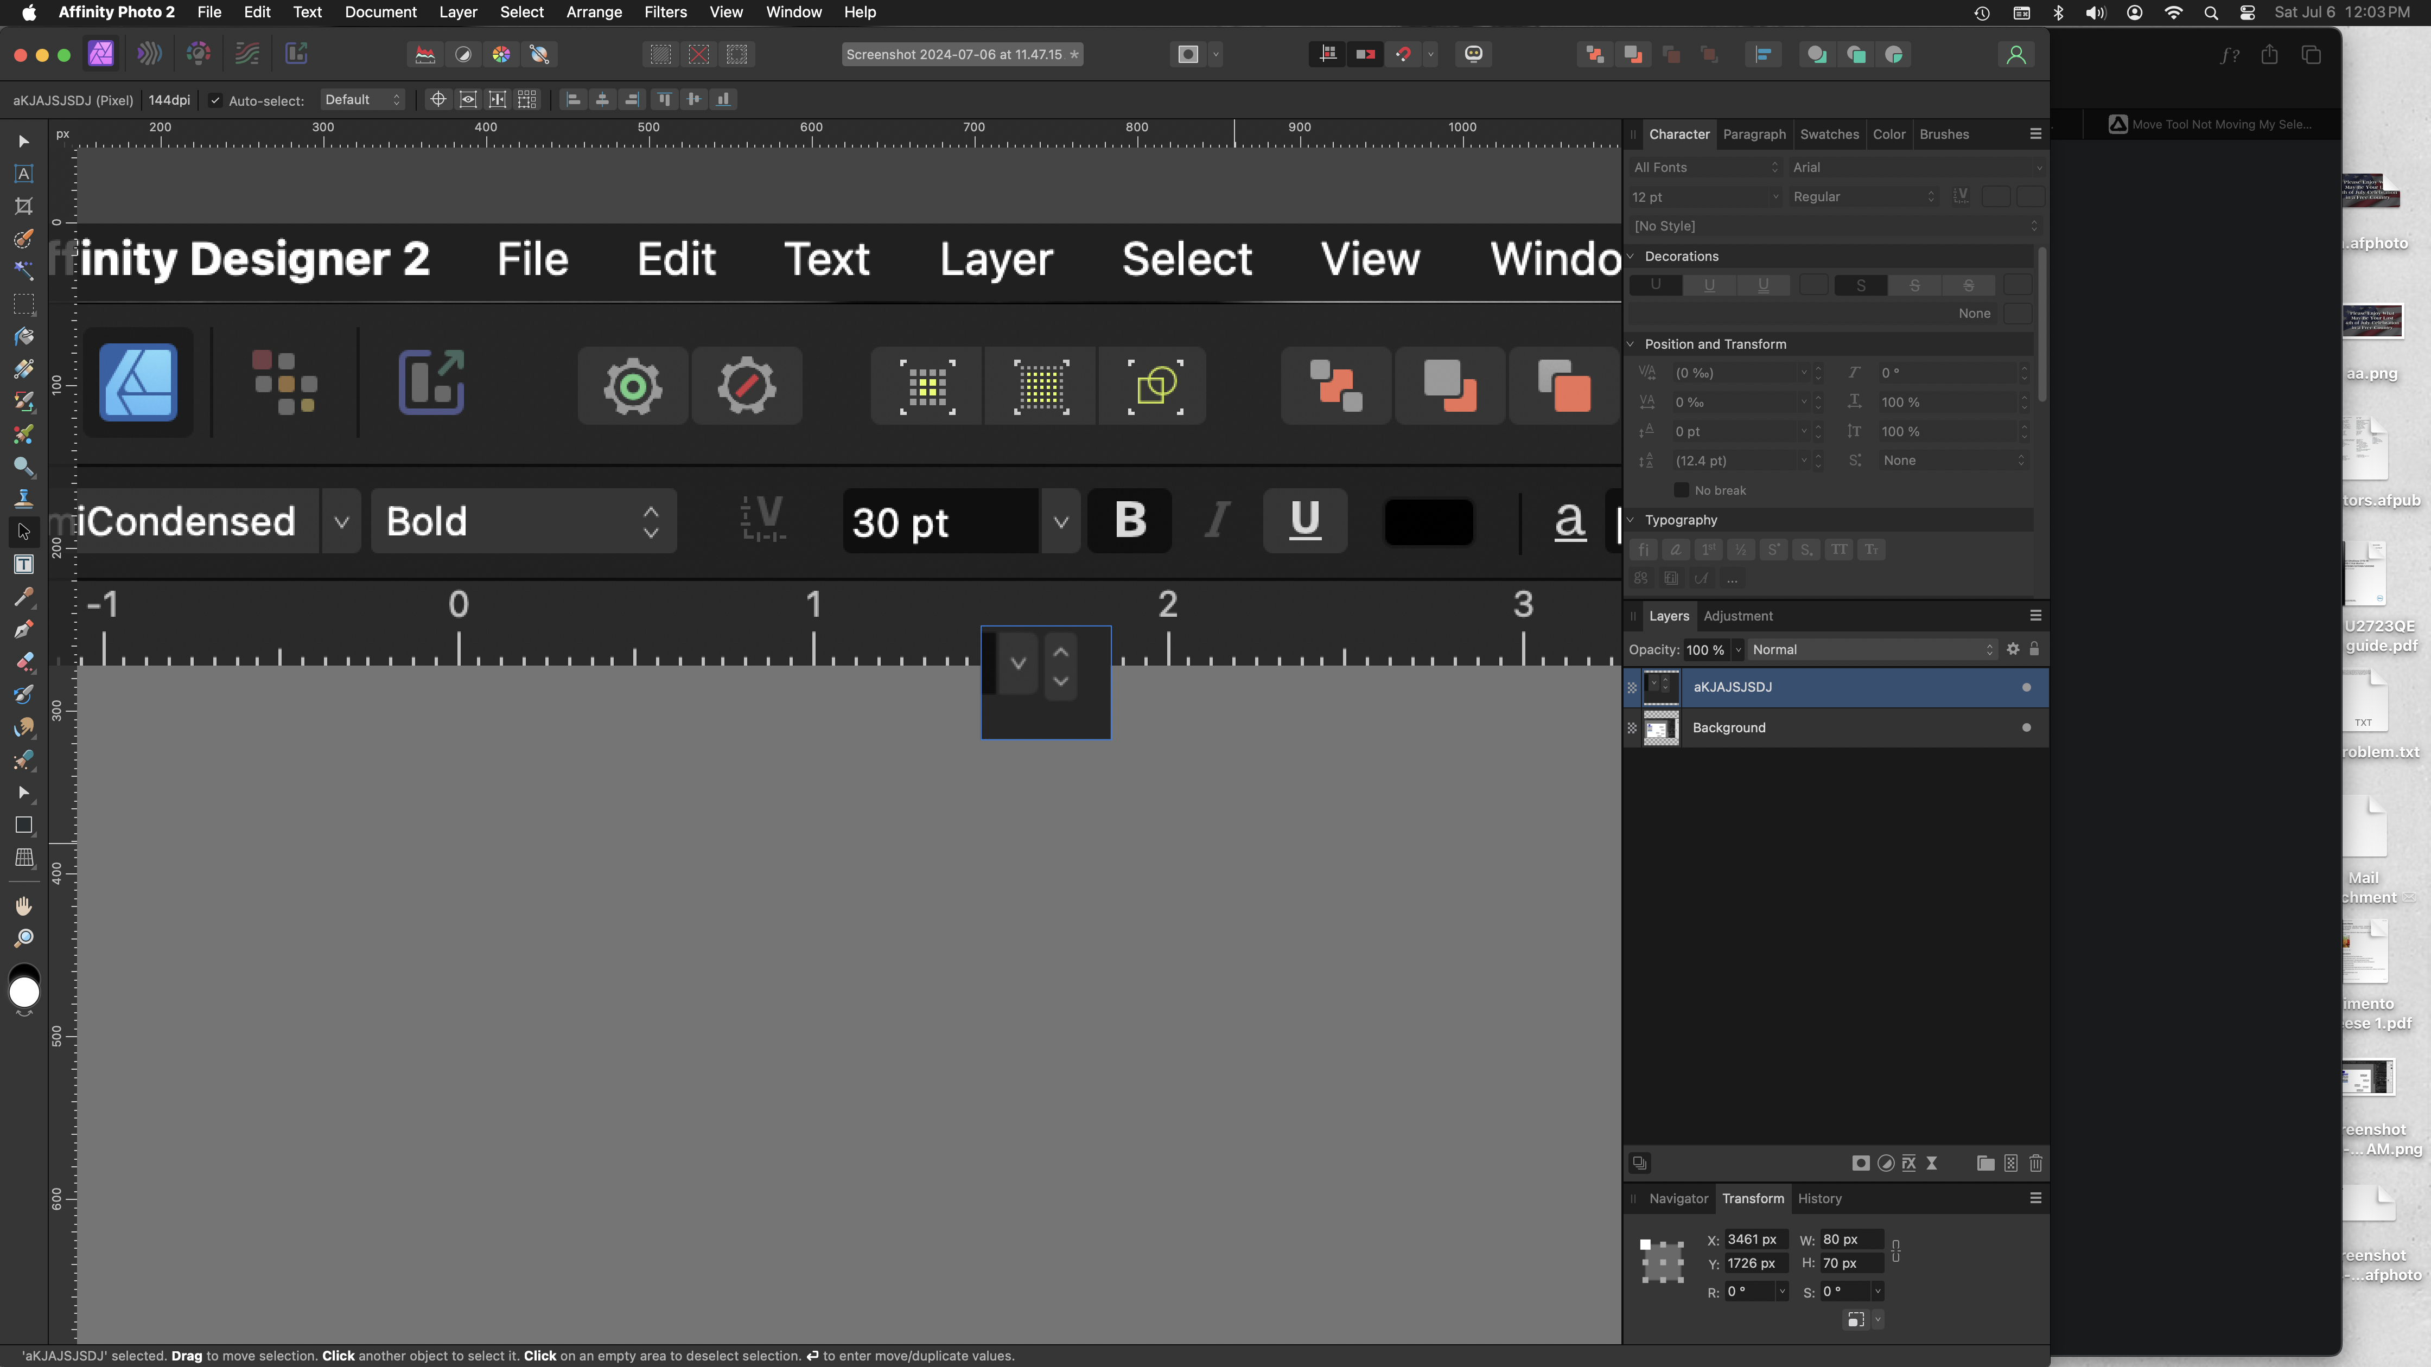
Task: Collapse the Decorations section
Action: tap(1631, 257)
